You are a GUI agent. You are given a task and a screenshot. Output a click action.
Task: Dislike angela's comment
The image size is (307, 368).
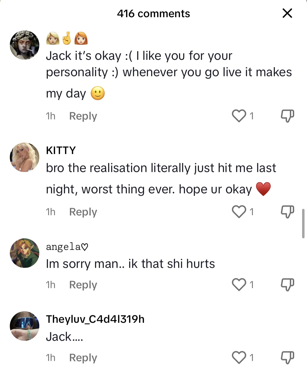287,285
